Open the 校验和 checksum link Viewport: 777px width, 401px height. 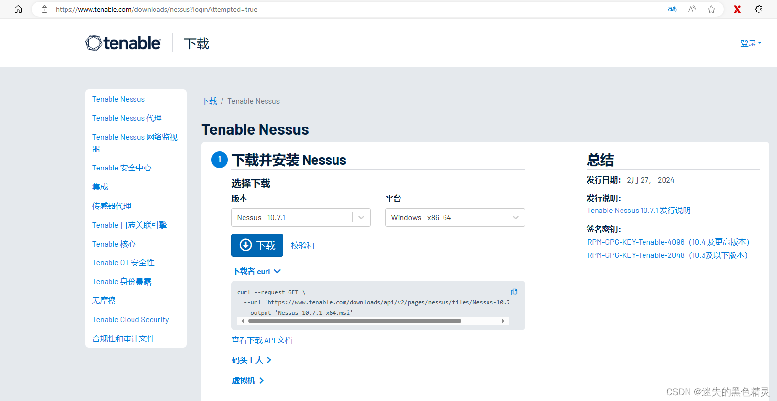click(303, 245)
